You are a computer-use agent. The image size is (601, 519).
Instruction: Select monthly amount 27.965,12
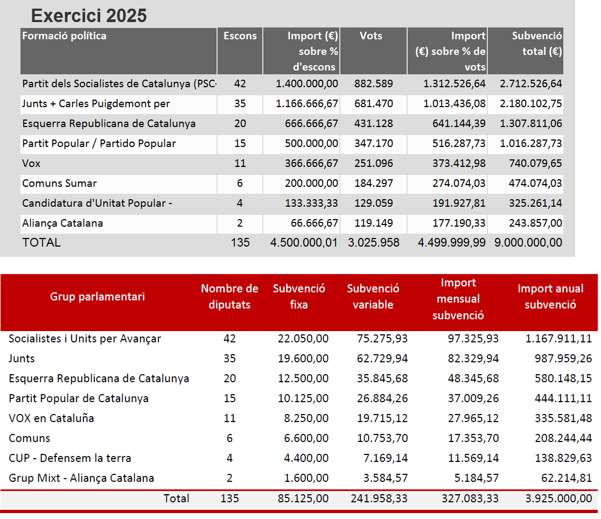click(473, 418)
